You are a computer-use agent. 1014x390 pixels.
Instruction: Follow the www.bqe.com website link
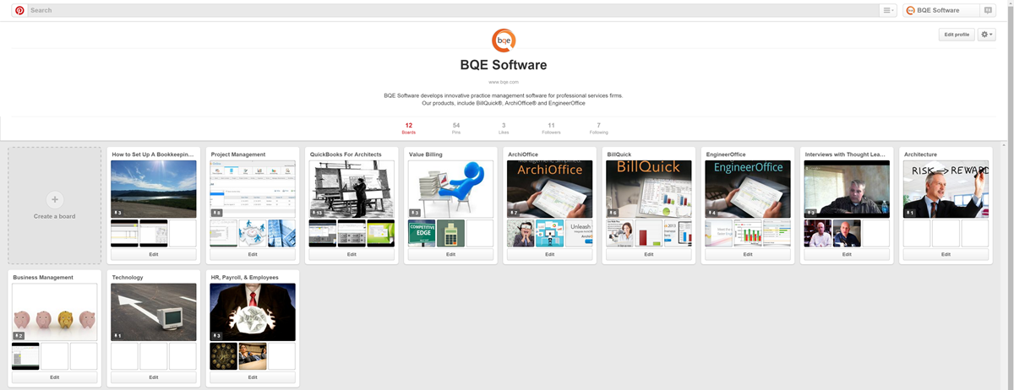(504, 82)
